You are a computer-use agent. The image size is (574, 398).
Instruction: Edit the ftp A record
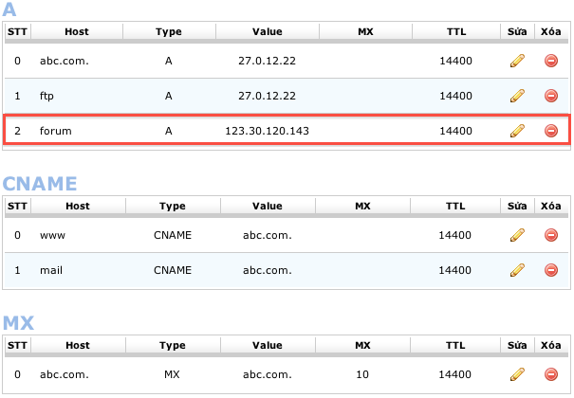click(x=517, y=96)
